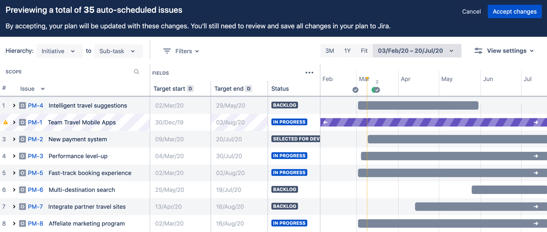Click right arrow on PM-3 timeline bar
Screen dimensions: 547x232
[536, 156]
